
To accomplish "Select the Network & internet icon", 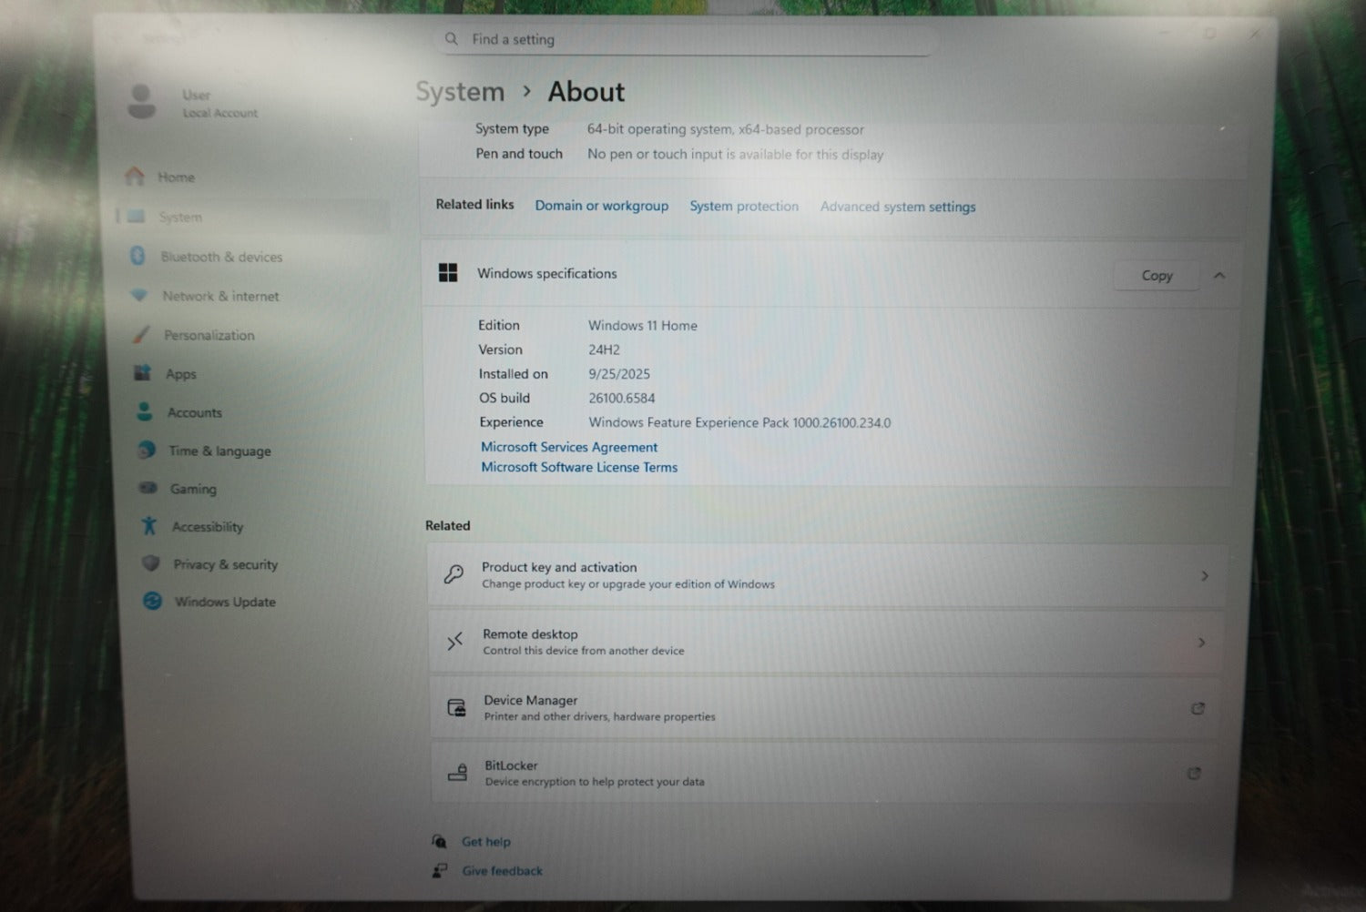I will [138, 296].
